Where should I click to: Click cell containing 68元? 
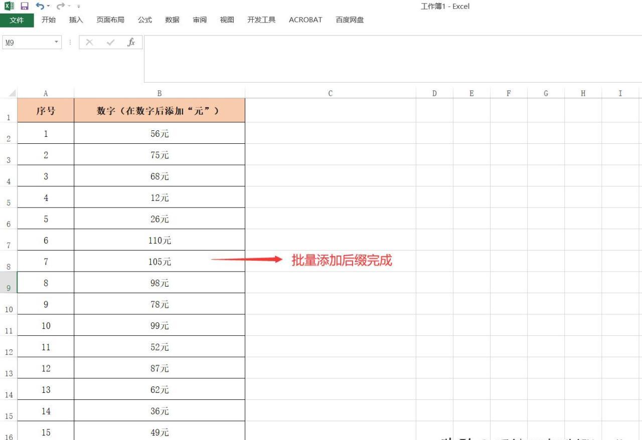point(159,176)
